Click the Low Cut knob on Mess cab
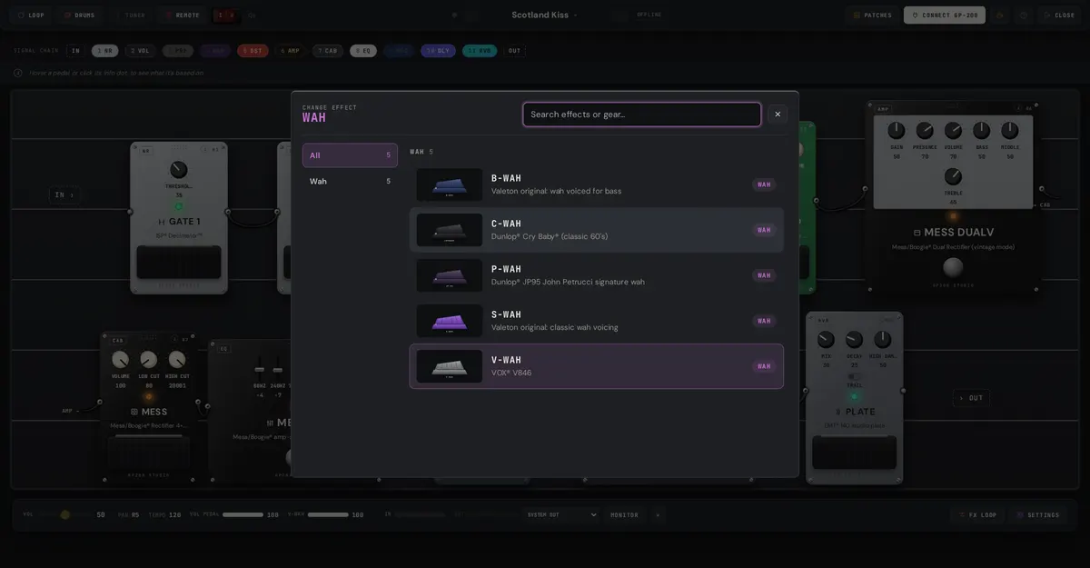 (x=149, y=360)
